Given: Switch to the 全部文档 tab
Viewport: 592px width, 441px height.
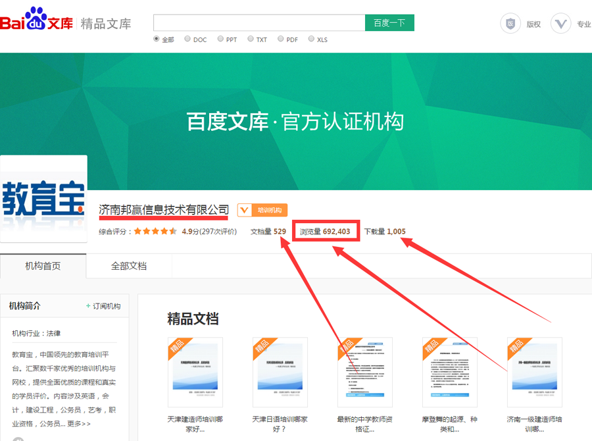Looking at the screenshot, I should (x=129, y=266).
